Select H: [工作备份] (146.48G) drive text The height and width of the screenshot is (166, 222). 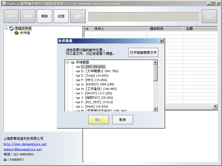99,89
